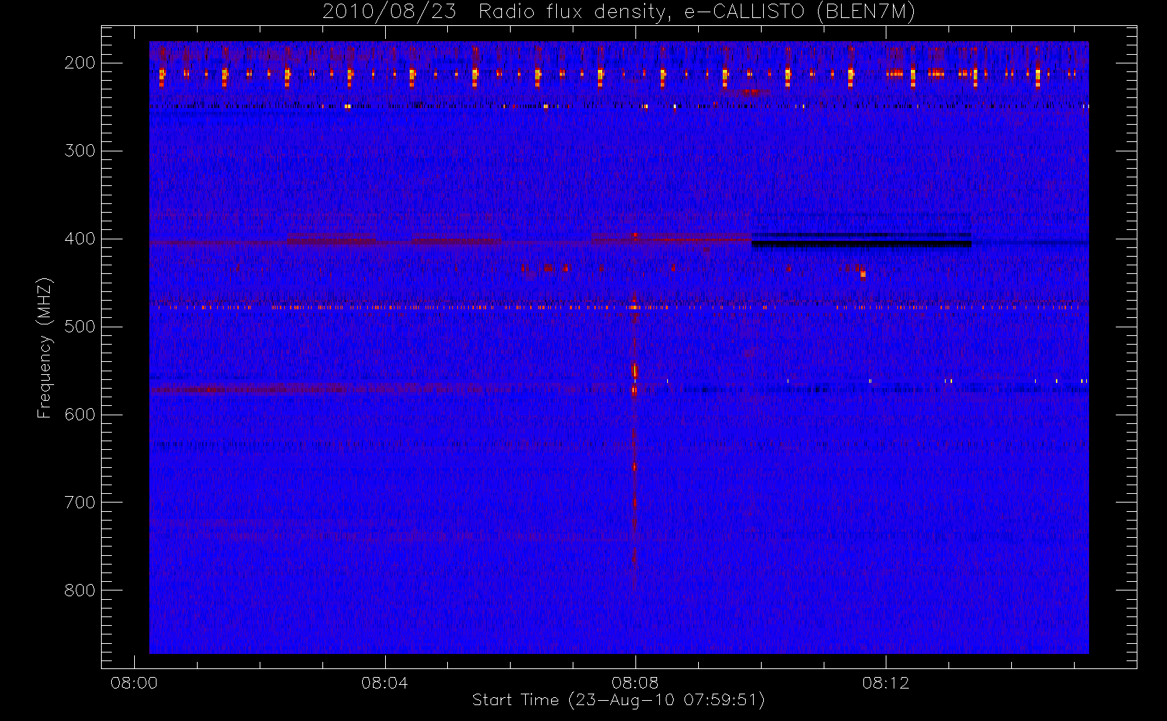Click the bright burst at 08:08 near 550 MHz
Screen dimensions: 1167x721
(634, 371)
